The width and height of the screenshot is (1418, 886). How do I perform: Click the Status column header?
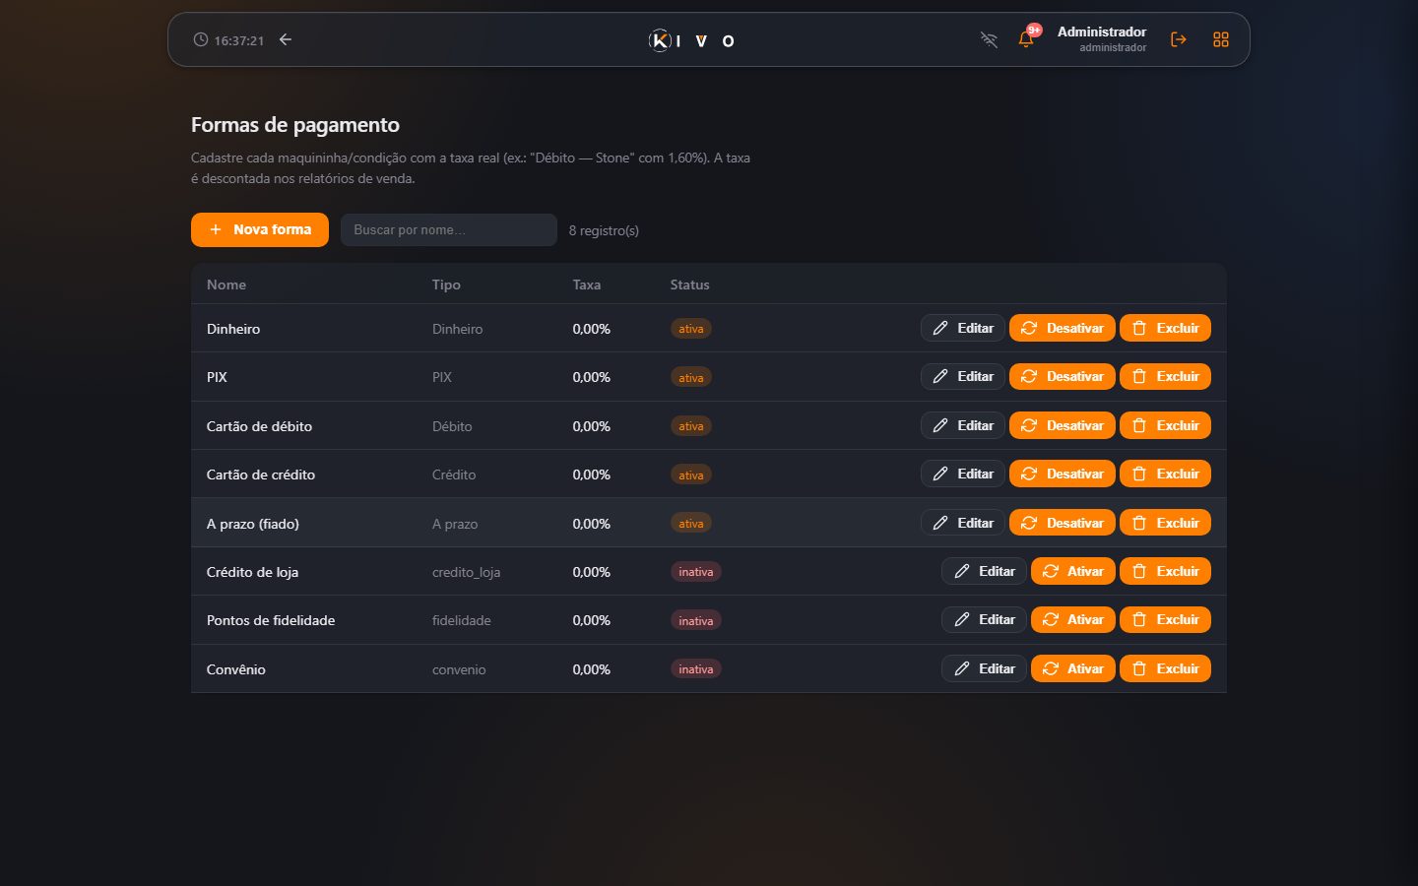(689, 285)
